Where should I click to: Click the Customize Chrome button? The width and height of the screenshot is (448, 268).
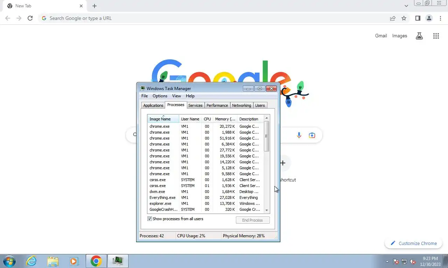(414, 243)
